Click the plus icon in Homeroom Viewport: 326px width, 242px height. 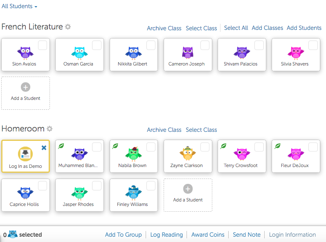coord(188,189)
